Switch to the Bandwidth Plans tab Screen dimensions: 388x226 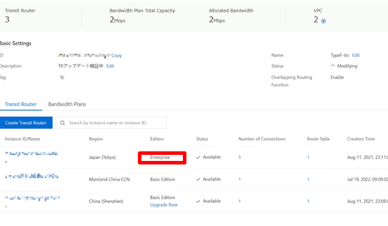tap(67, 104)
